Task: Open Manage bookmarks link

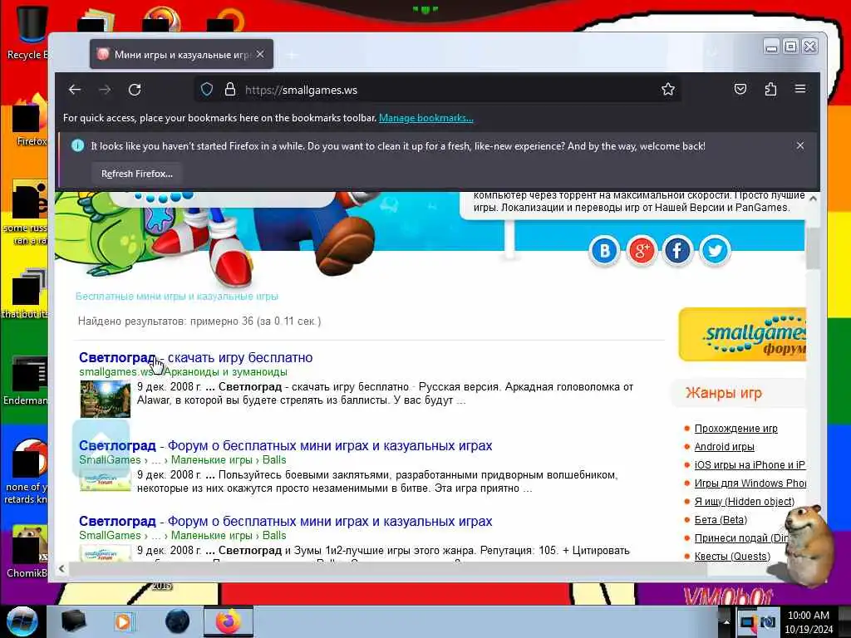Action: pos(426,118)
